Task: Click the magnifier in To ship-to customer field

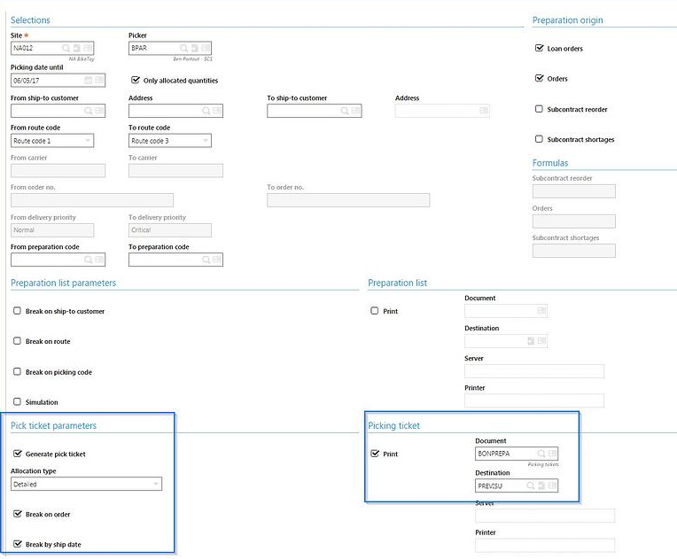Action: [345, 111]
